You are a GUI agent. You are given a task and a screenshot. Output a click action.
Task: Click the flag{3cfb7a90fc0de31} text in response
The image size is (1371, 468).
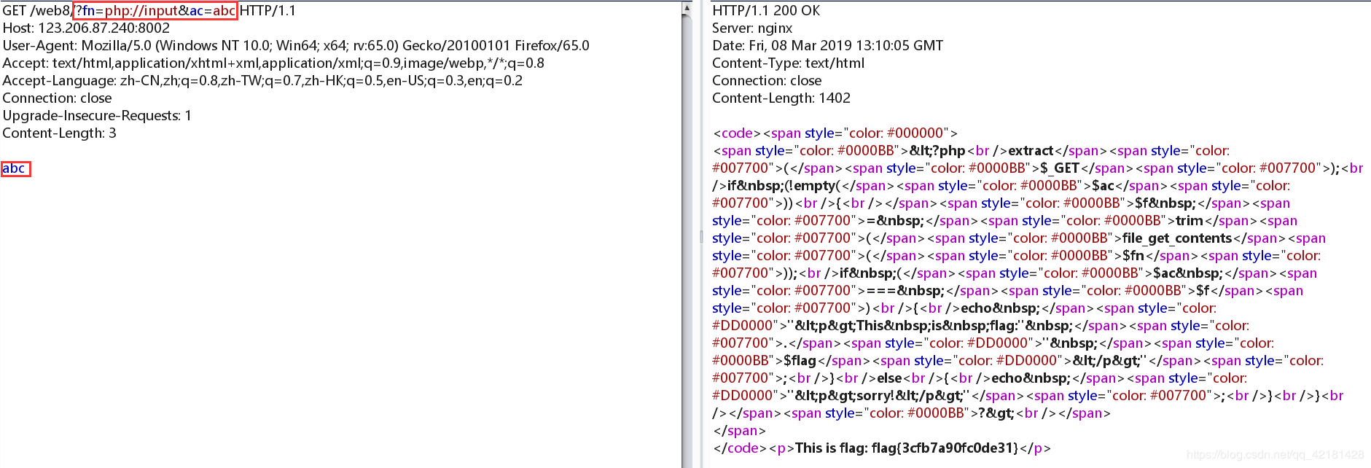[x=945, y=448]
